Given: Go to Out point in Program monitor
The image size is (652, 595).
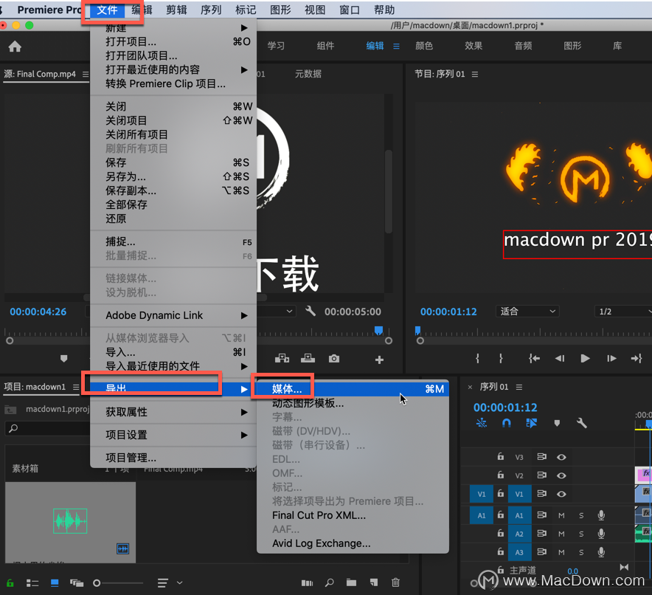Looking at the screenshot, I should pyautogui.click(x=637, y=358).
